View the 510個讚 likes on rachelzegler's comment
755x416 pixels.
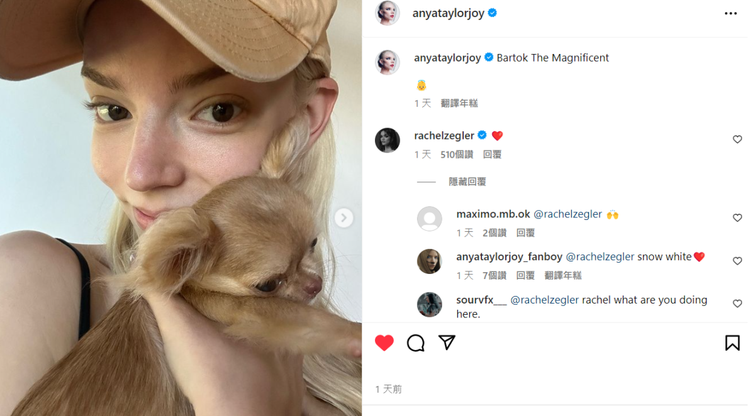click(x=457, y=155)
